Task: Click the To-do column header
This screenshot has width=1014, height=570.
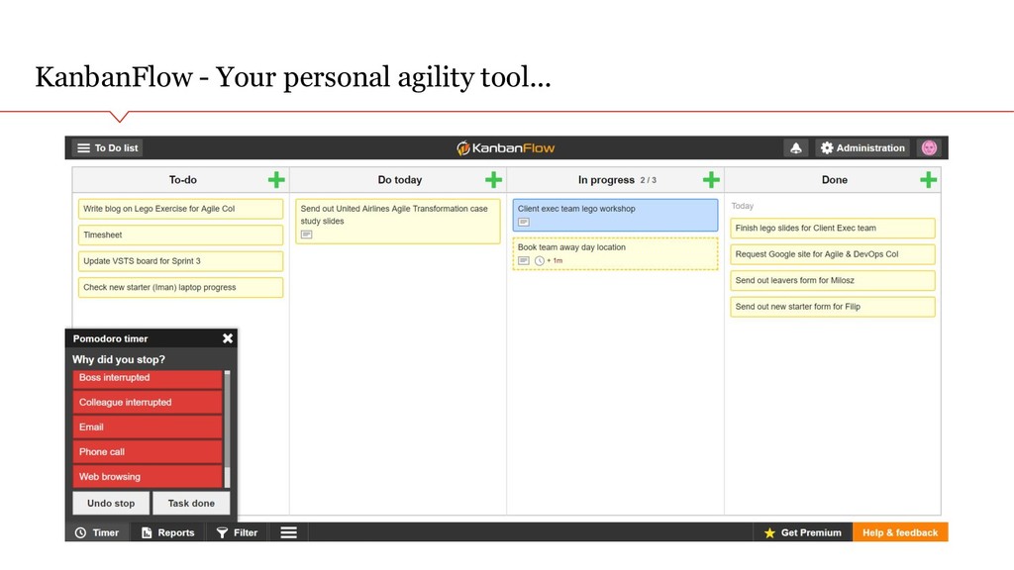Action: pyautogui.click(x=182, y=180)
